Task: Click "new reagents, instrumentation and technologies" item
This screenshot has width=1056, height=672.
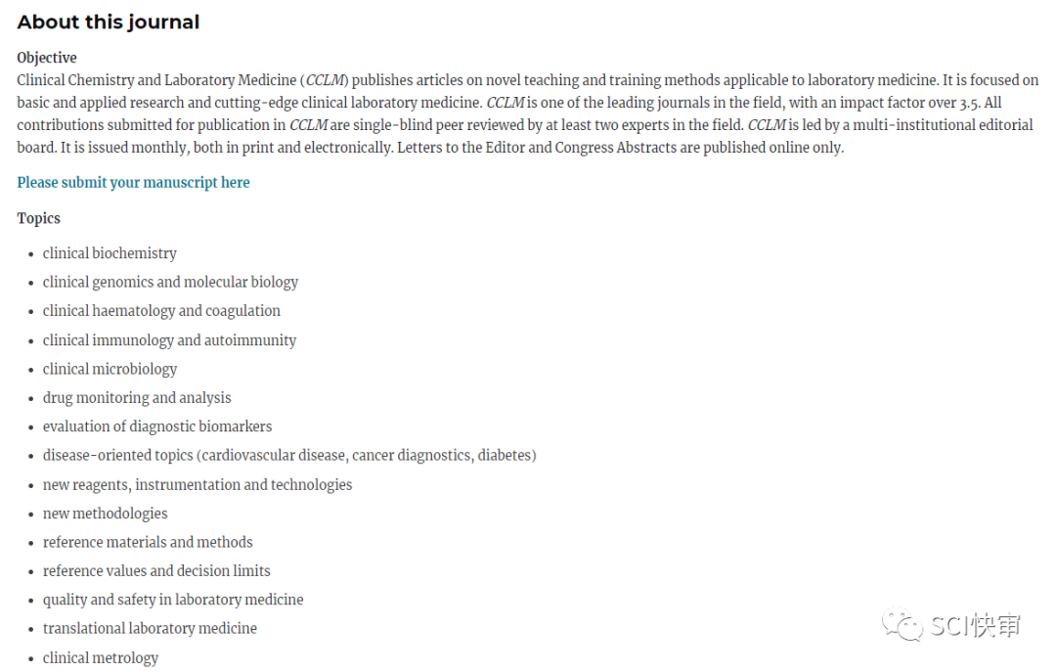Action: 198,484
